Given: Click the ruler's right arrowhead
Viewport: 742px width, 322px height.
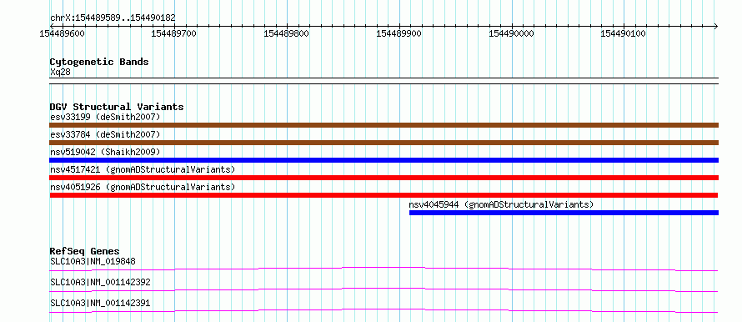Looking at the screenshot, I should (x=715, y=26).
